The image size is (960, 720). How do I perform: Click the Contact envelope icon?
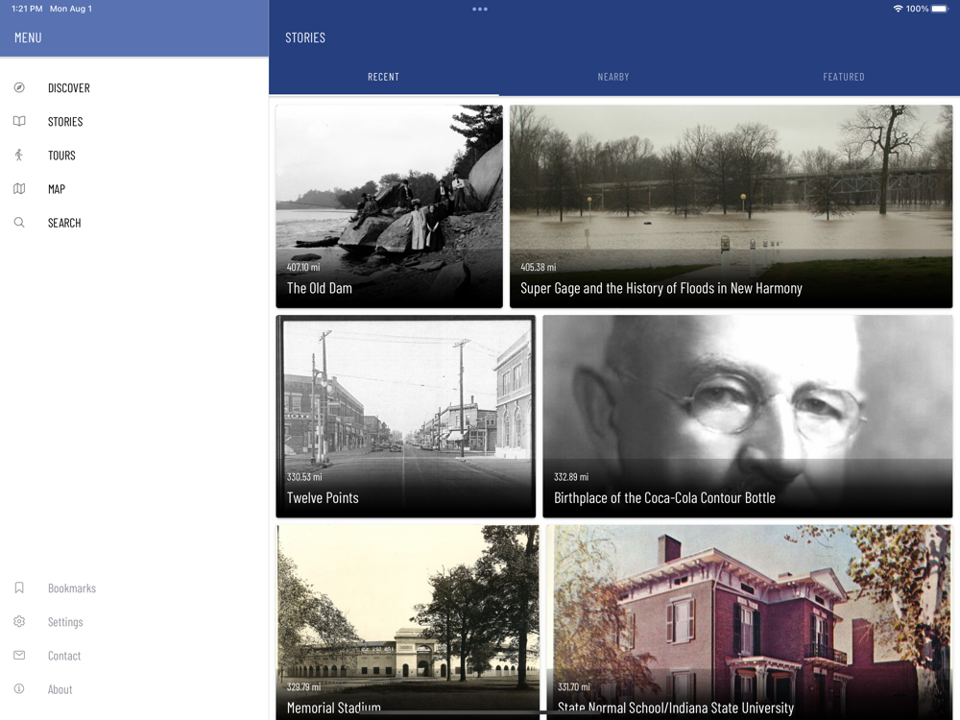[x=19, y=655]
